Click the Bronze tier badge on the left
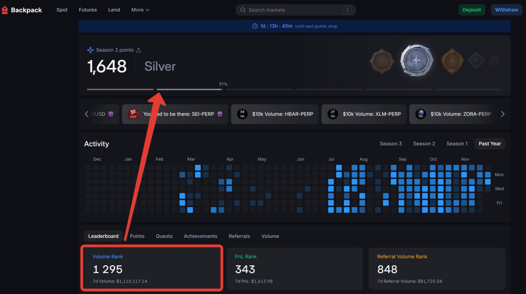The image size is (526, 294). [382, 61]
